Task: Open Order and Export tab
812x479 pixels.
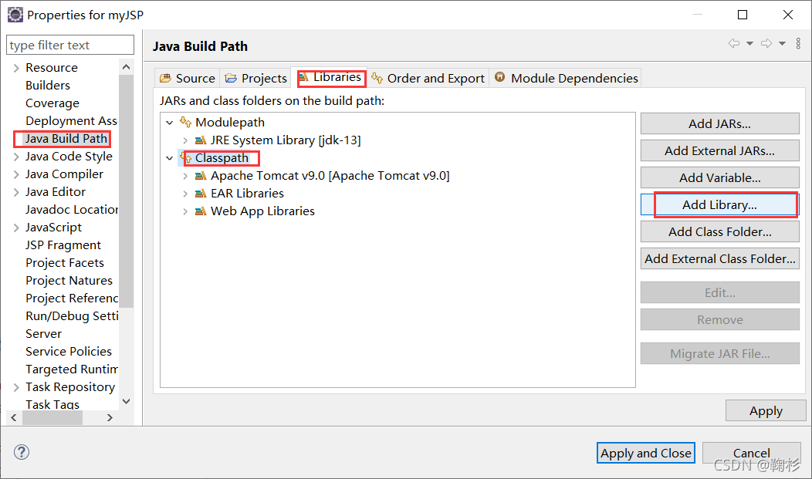Action: click(428, 78)
